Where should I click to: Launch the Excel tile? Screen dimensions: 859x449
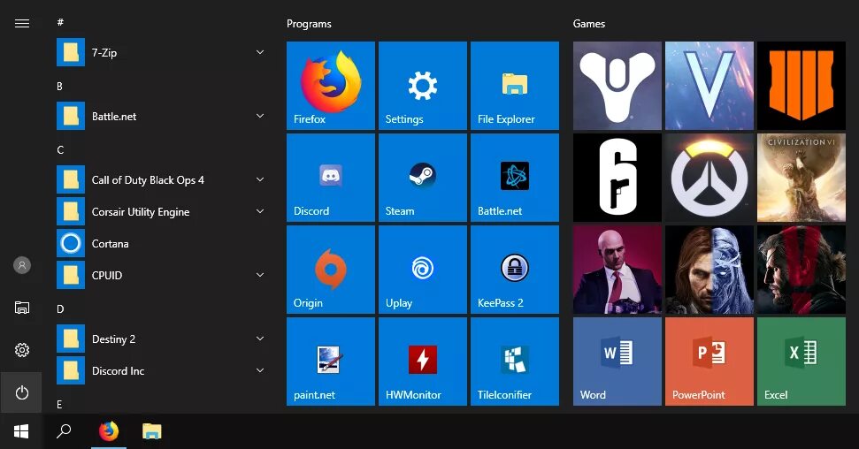pos(801,361)
